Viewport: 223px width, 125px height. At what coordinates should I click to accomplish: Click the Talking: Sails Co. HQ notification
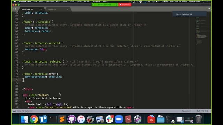pos(190,14)
